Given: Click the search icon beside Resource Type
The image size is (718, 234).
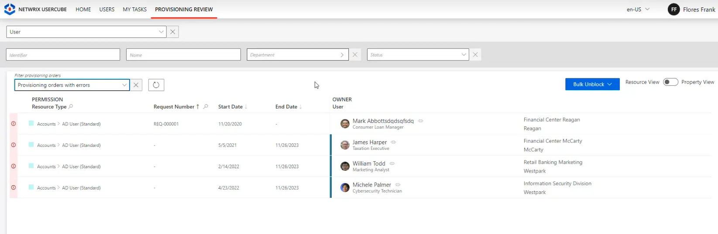Looking at the screenshot, I should click(71, 106).
